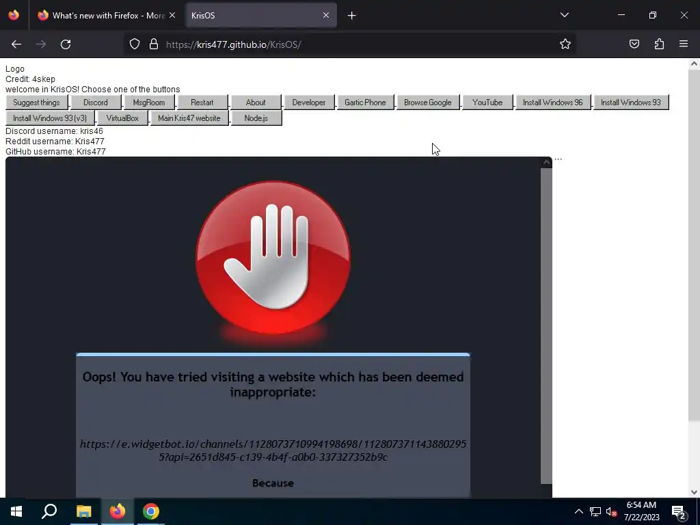Open Windows taskbar search
This screenshot has width=700, height=525.
tap(49, 511)
